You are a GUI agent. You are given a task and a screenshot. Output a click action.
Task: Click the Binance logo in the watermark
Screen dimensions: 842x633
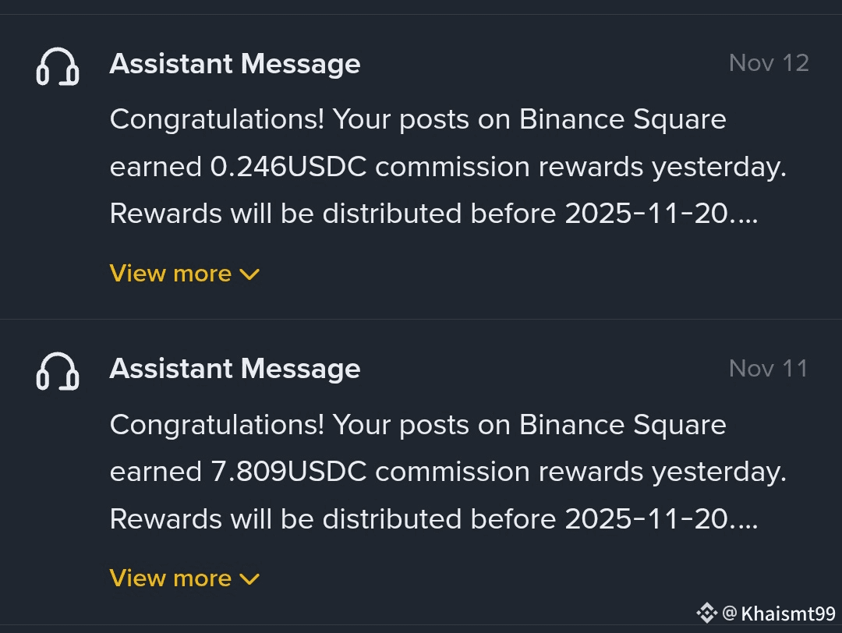tap(706, 614)
